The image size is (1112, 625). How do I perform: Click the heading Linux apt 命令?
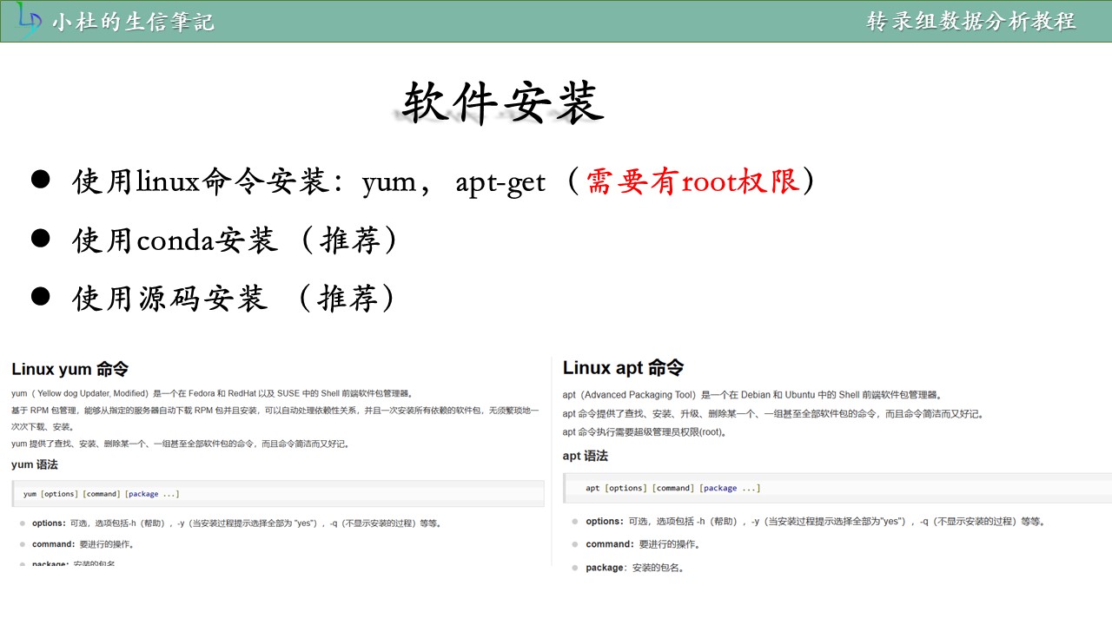pyautogui.click(x=623, y=368)
